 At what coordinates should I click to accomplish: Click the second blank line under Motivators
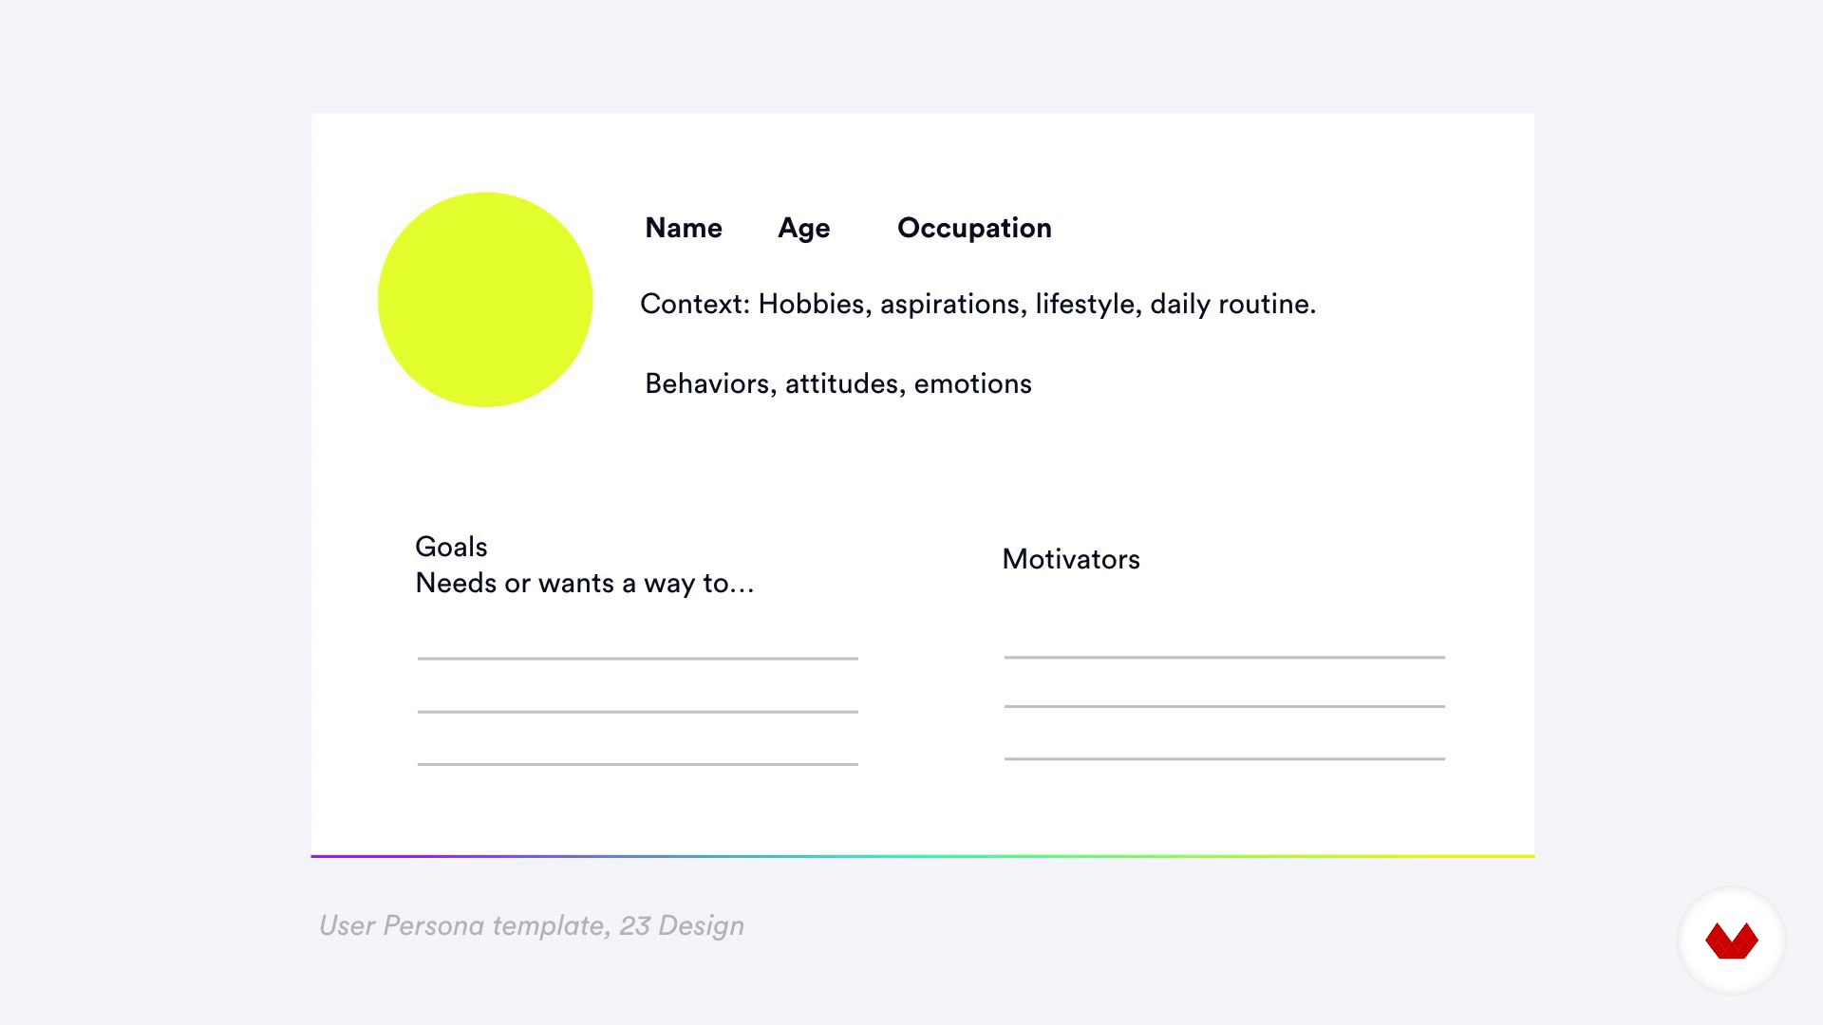1225,706
